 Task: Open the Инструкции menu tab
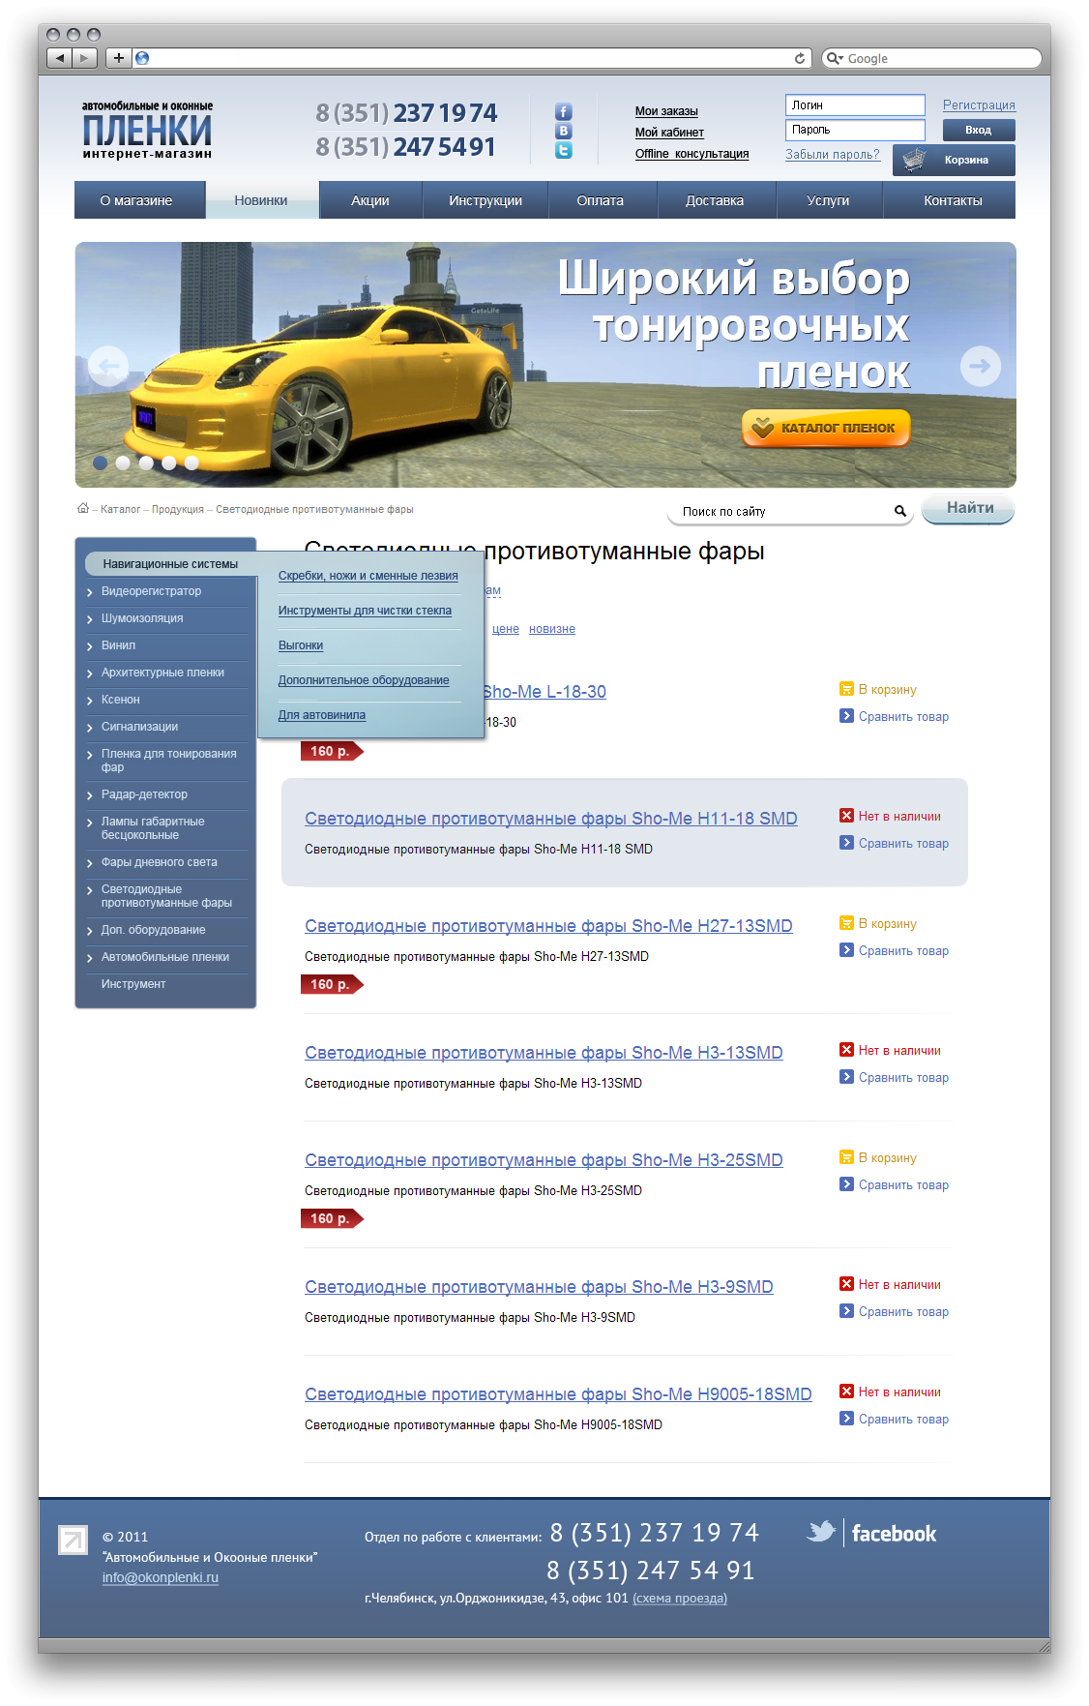(x=486, y=200)
